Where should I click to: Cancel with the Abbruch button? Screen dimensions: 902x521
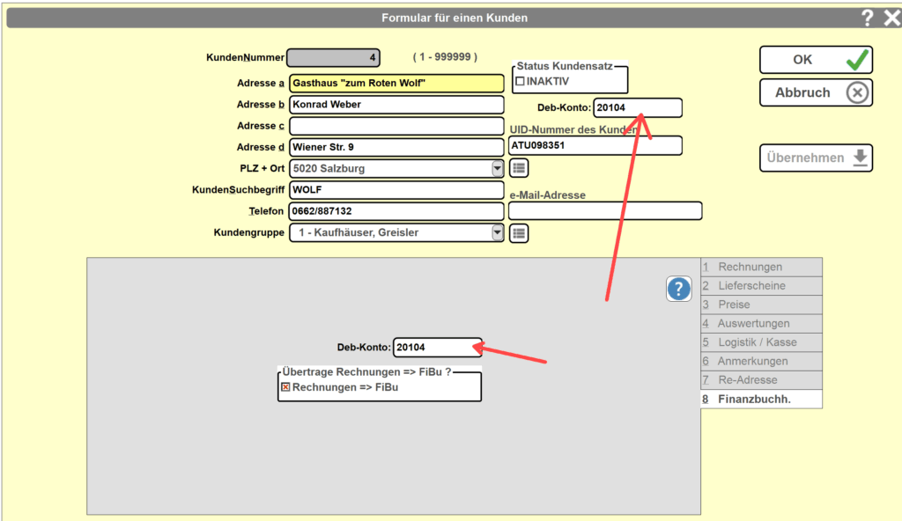[816, 92]
